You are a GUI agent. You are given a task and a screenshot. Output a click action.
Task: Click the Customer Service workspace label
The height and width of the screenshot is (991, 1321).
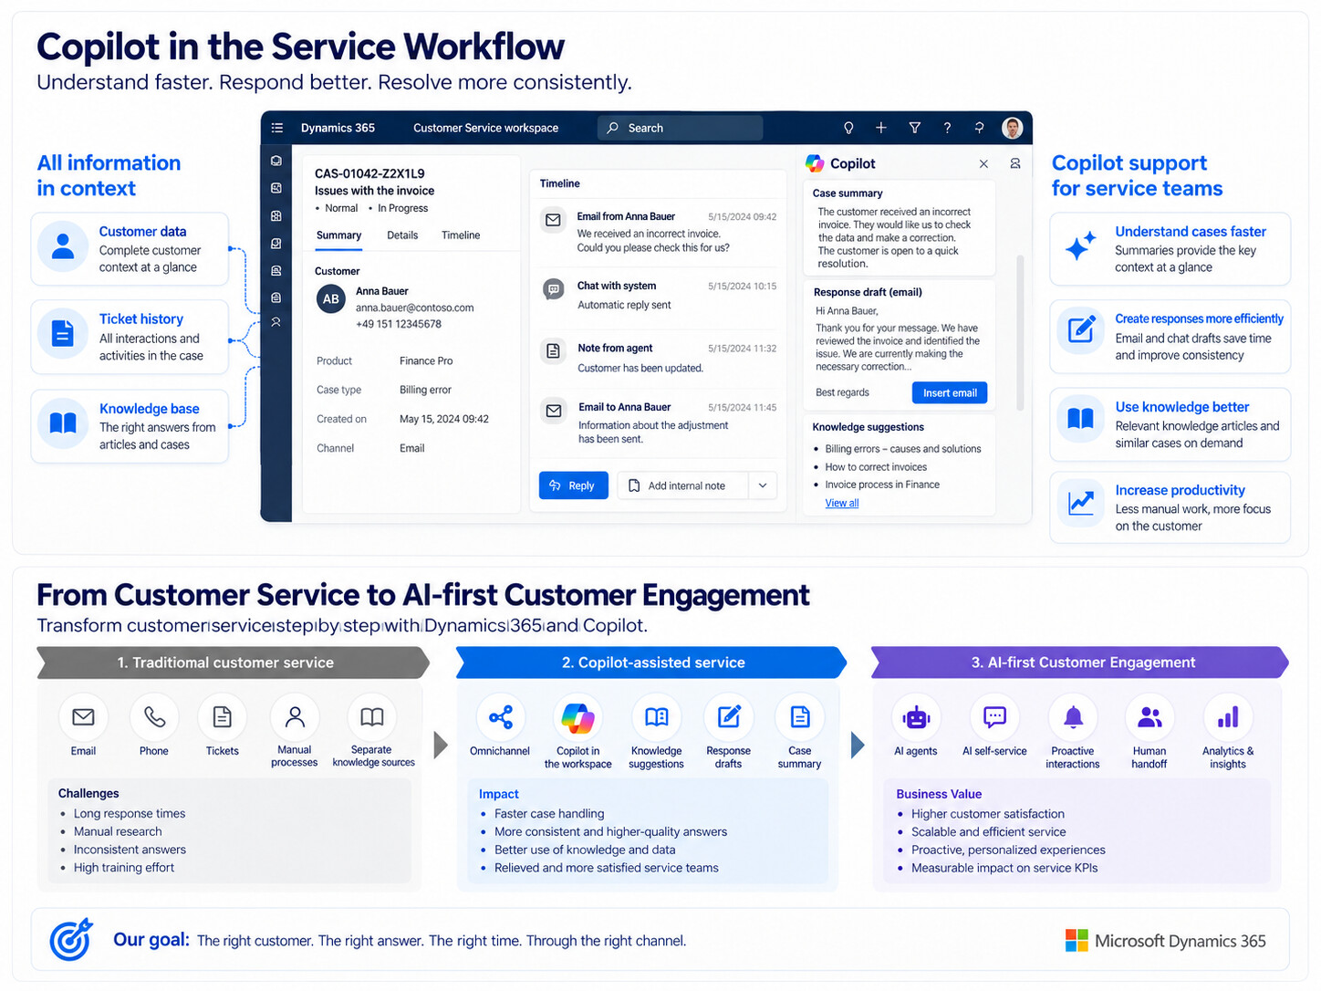(485, 128)
